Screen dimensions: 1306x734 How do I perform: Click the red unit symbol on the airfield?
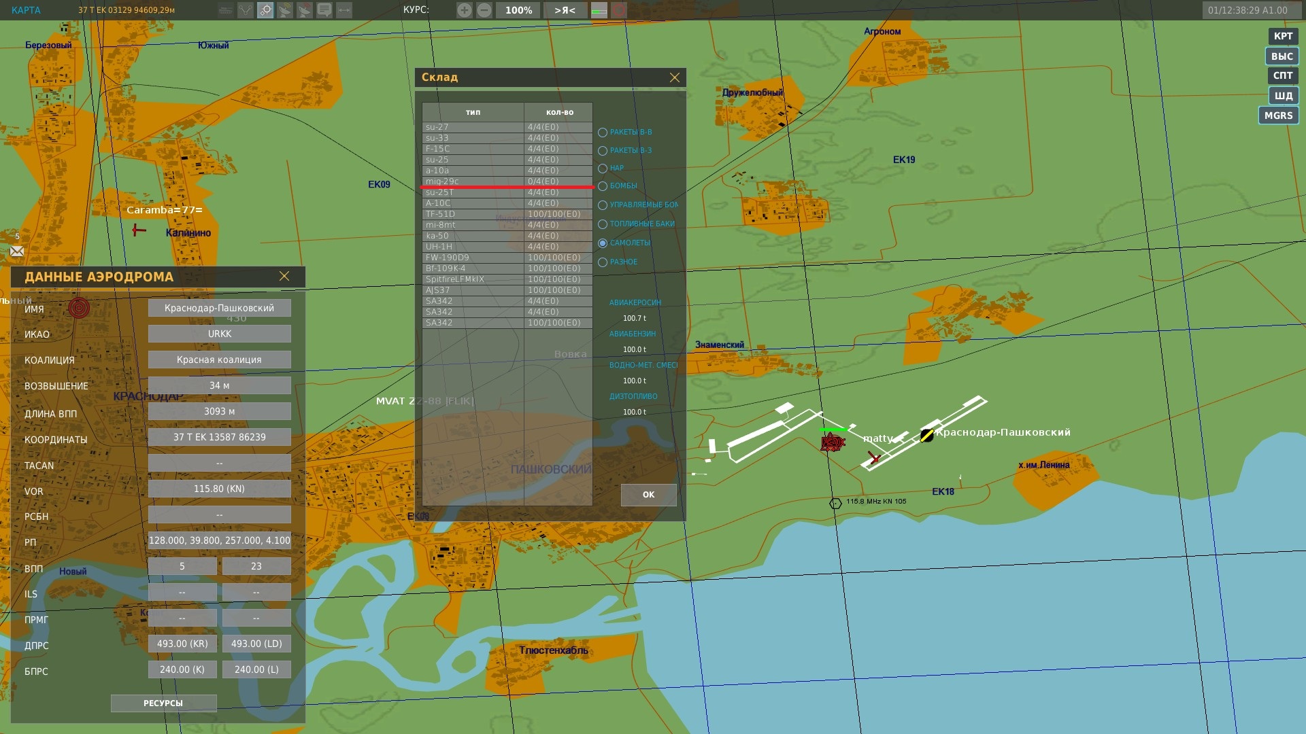[x=833, y=442]
